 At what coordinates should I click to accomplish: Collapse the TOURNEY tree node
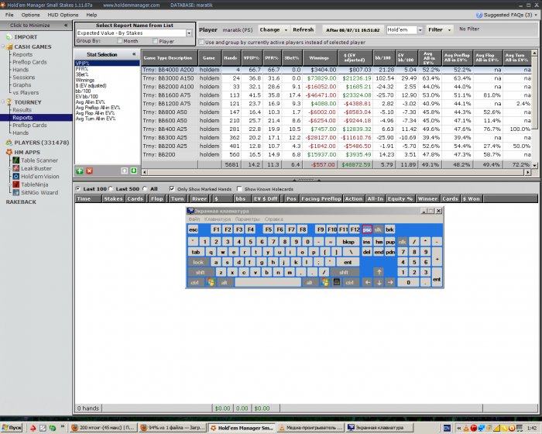click(3, 102)
